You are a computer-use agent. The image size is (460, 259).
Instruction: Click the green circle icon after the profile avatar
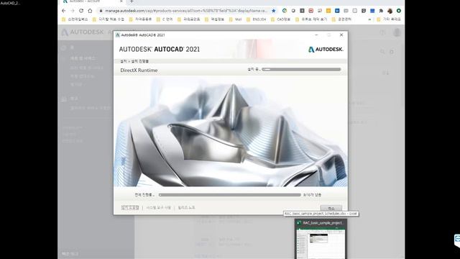coord(399,11)
